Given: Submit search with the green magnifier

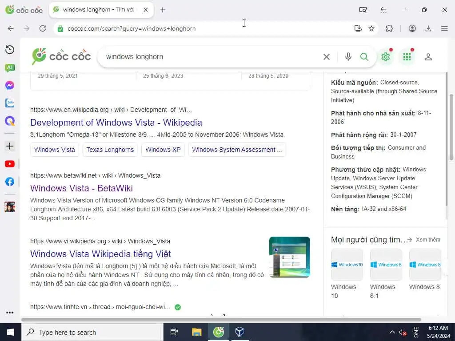Looking at the screenshot, I should (364, 57).
